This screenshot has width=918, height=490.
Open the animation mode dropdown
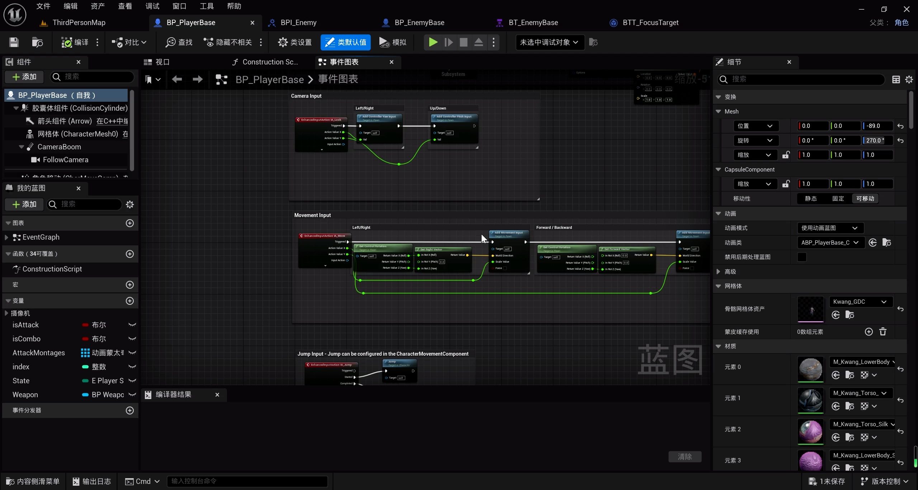[830, 228]
